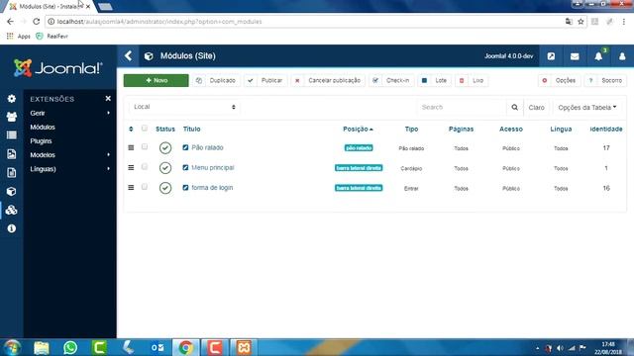This screenshot has height=356, width=634.
Task: Click the Cancelar publicação button
Action: point(328,80)
